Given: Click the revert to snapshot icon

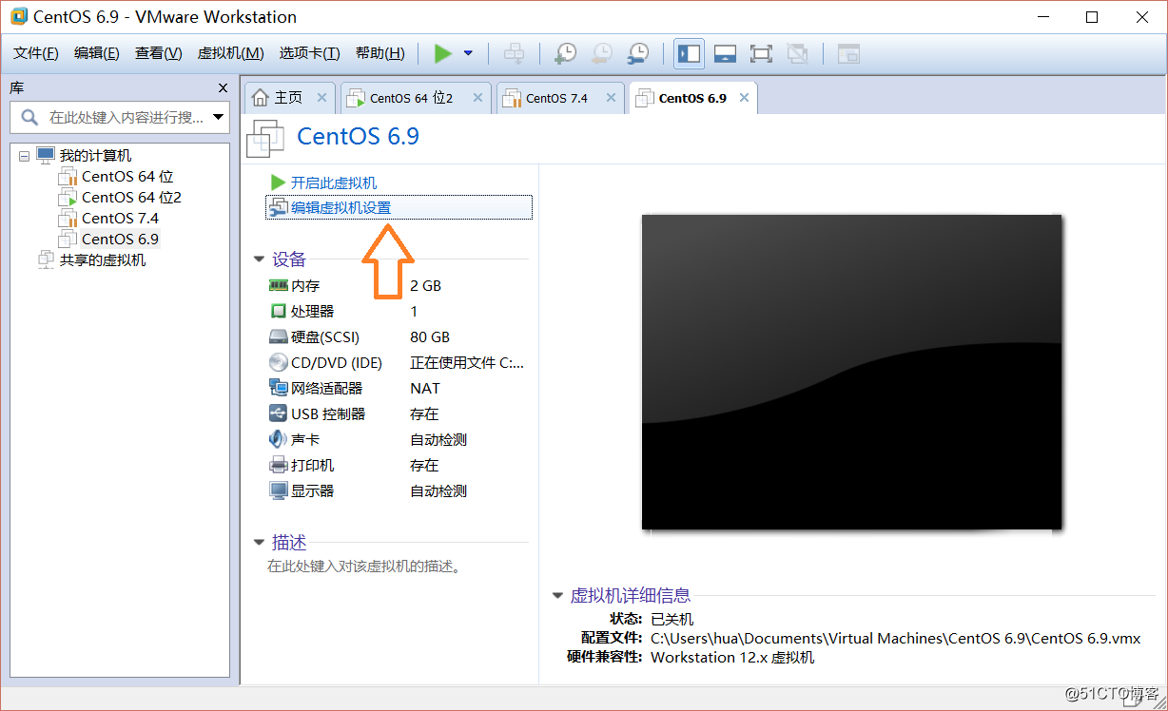Looking at the screenshot, I should click(601, 53).
